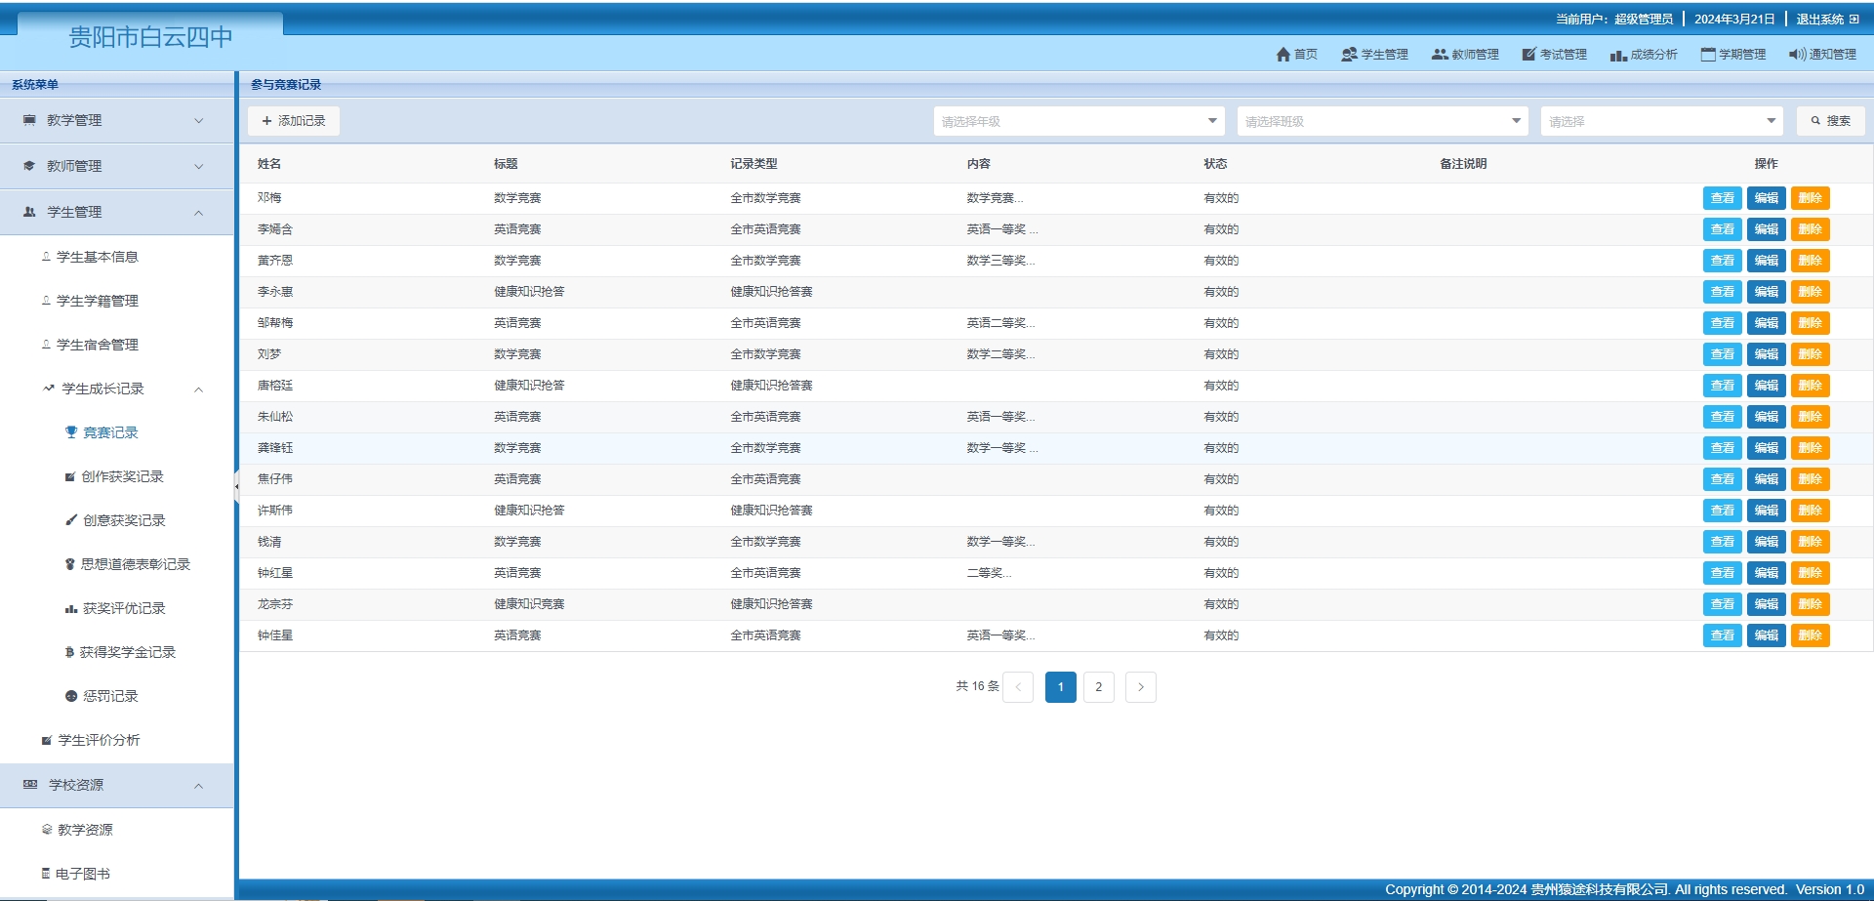Select 惩罚记录 menu entry
The width and height of the screenshot is (1874, 901).
click(x=110, y=696)
